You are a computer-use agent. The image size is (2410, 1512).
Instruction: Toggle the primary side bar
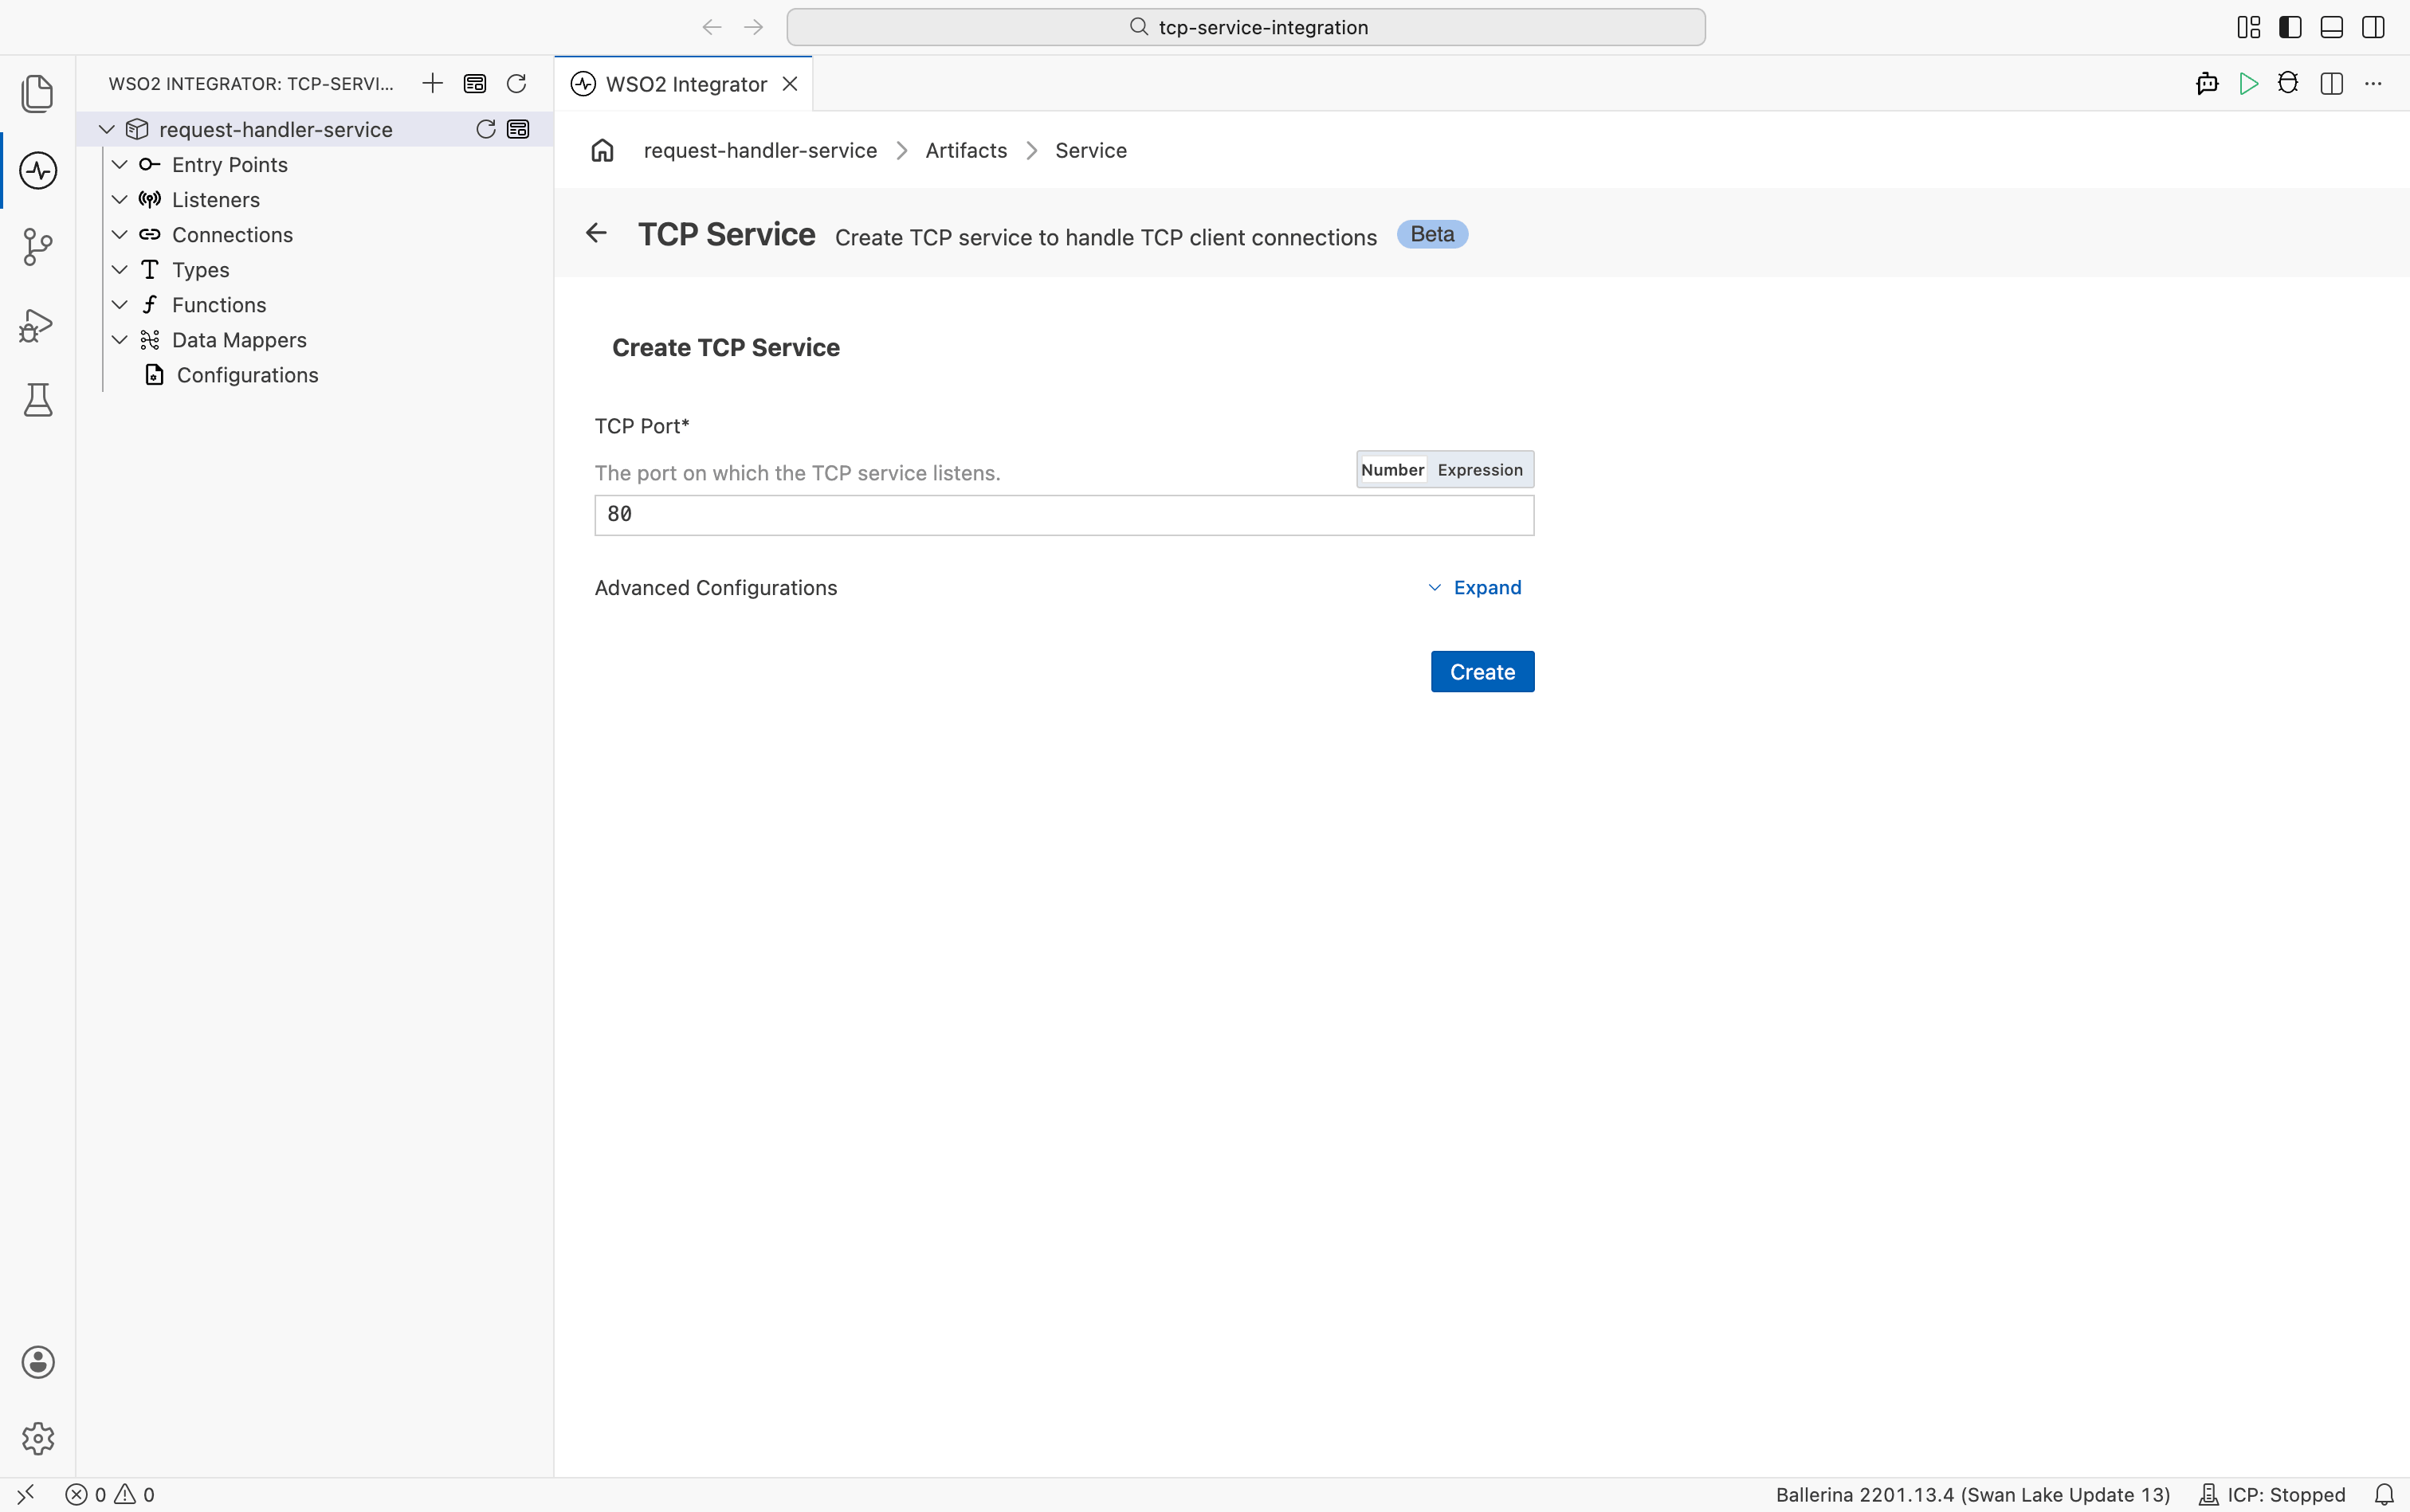click(2290, 27)
